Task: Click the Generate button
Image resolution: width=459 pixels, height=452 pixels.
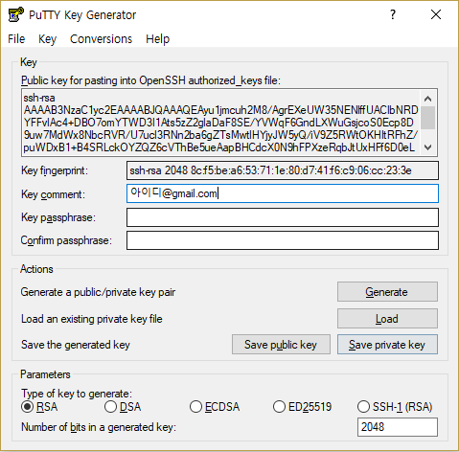Action: 387,292
